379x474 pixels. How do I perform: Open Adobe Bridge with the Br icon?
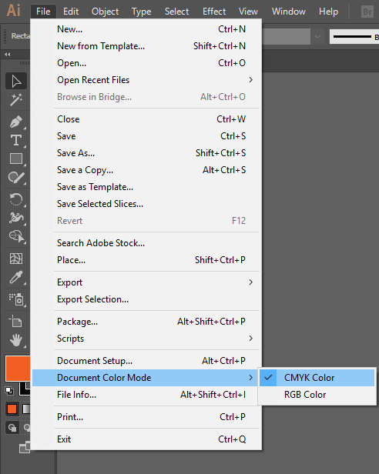tap(367, 12)
